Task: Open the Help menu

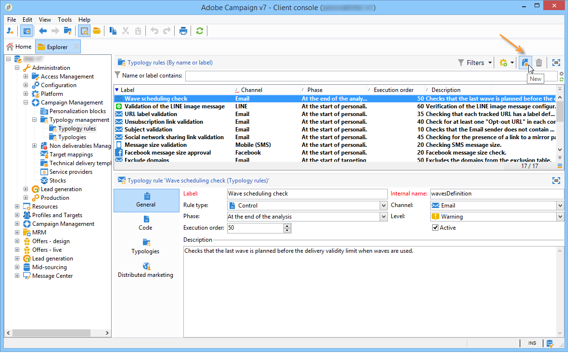Action: 84,19
